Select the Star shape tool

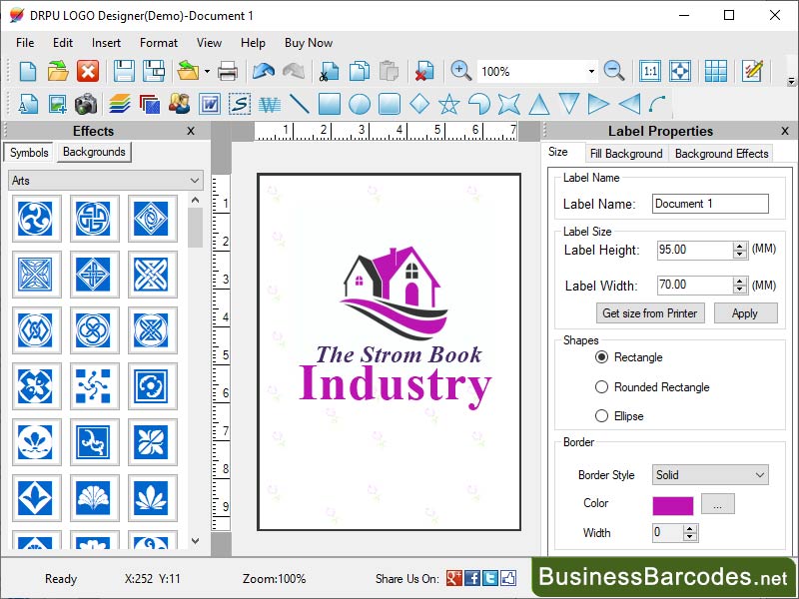point(450,104)
